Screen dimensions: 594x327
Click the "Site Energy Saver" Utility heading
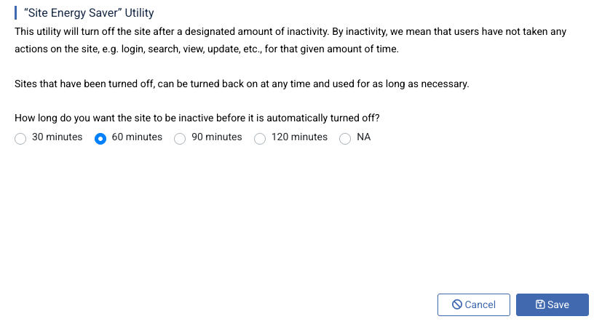click(x=89, y=12)
